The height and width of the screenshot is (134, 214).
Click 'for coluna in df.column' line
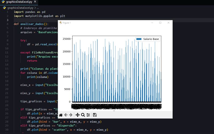(x=39, y=73)
